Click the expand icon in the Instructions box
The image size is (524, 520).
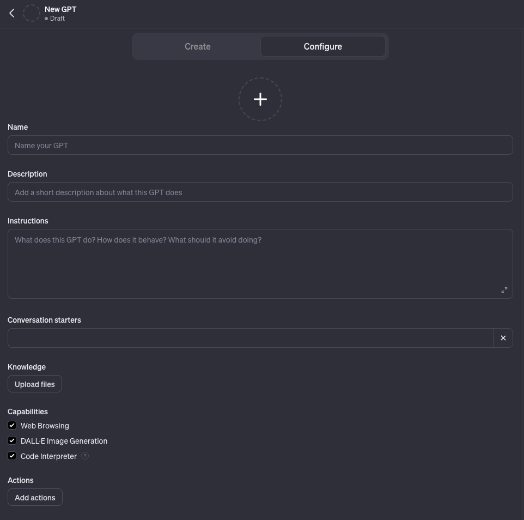tap(504, 290)
